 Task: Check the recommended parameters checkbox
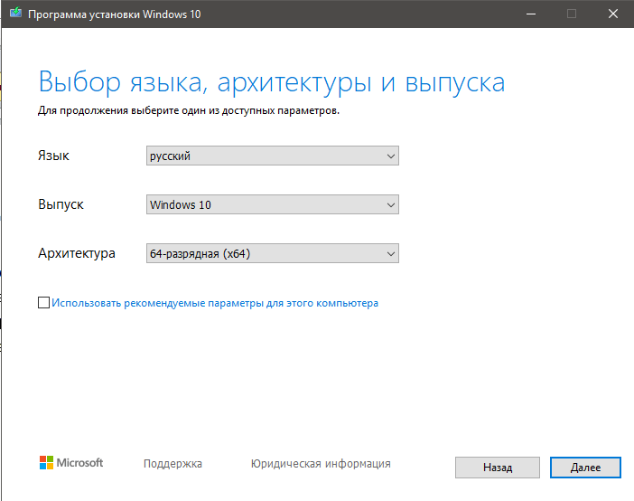click(43, 303)
